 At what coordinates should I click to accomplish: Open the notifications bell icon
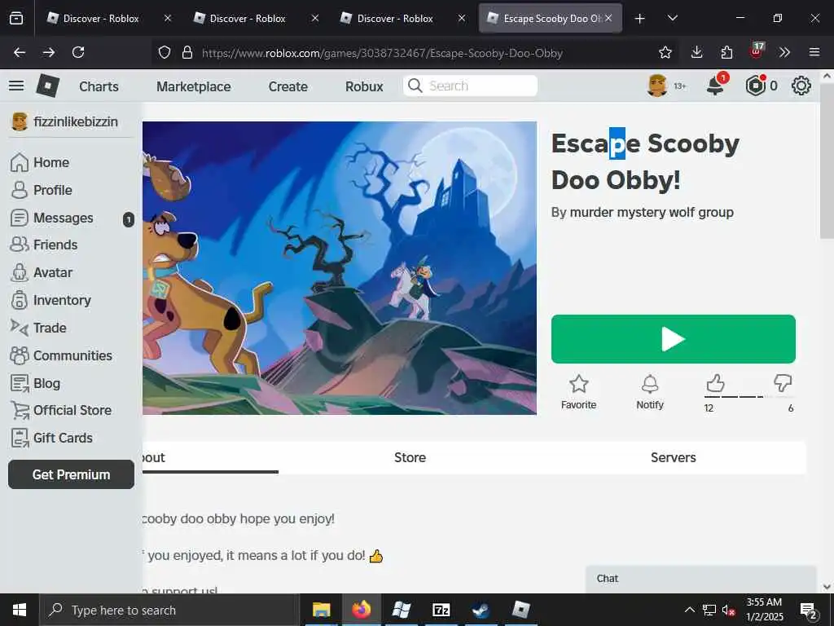click(715, 86)
